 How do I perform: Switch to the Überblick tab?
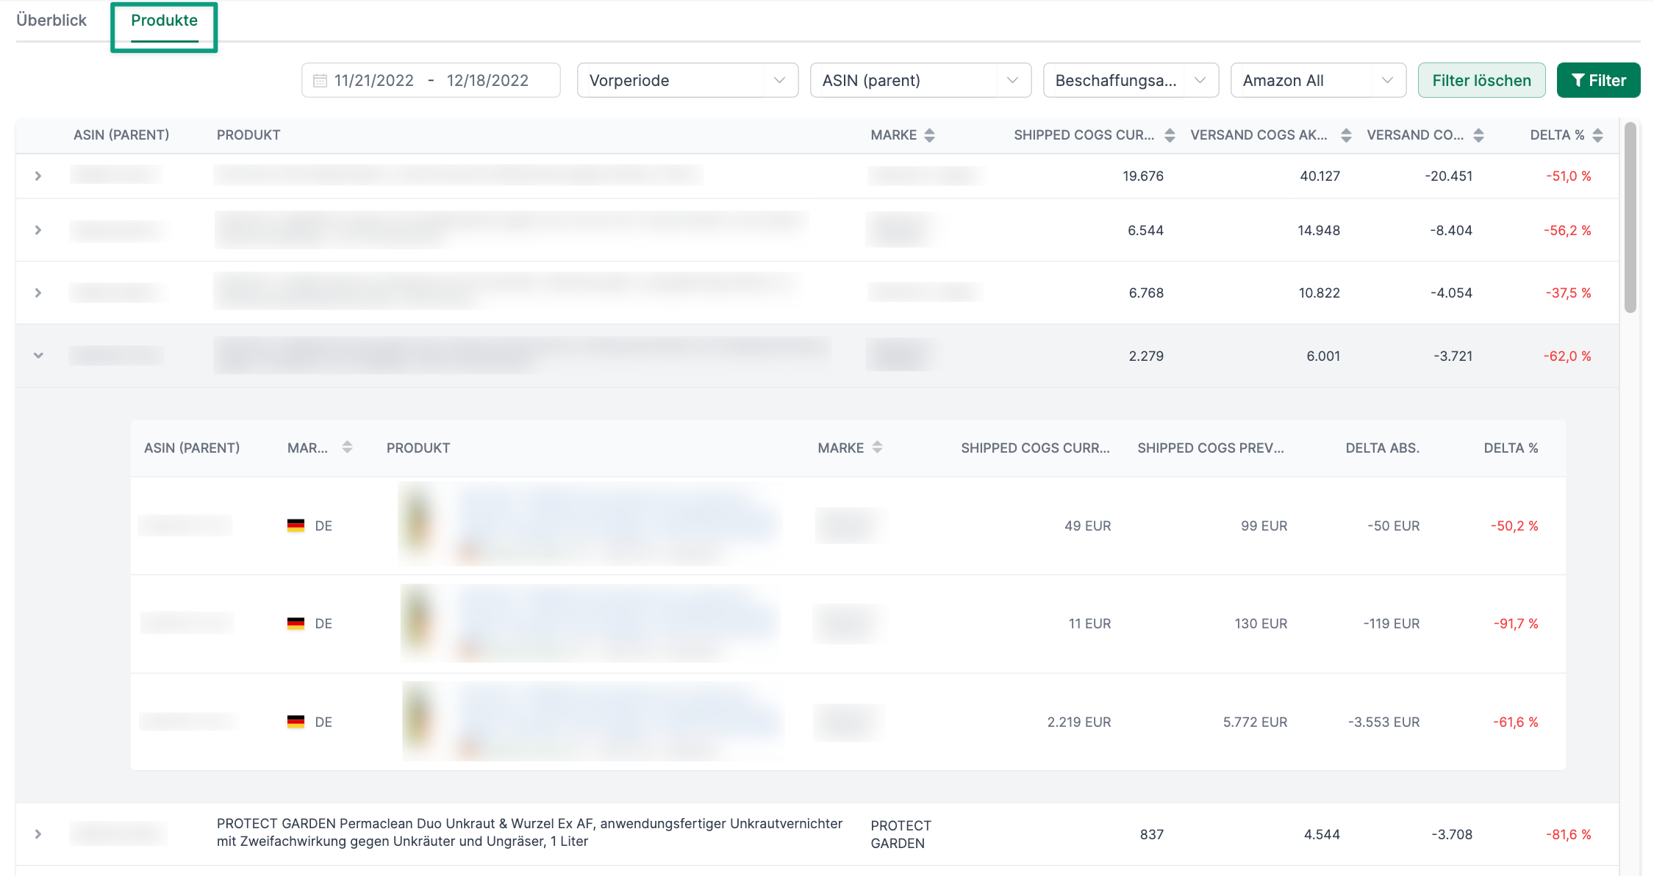(x=51, y=20)
